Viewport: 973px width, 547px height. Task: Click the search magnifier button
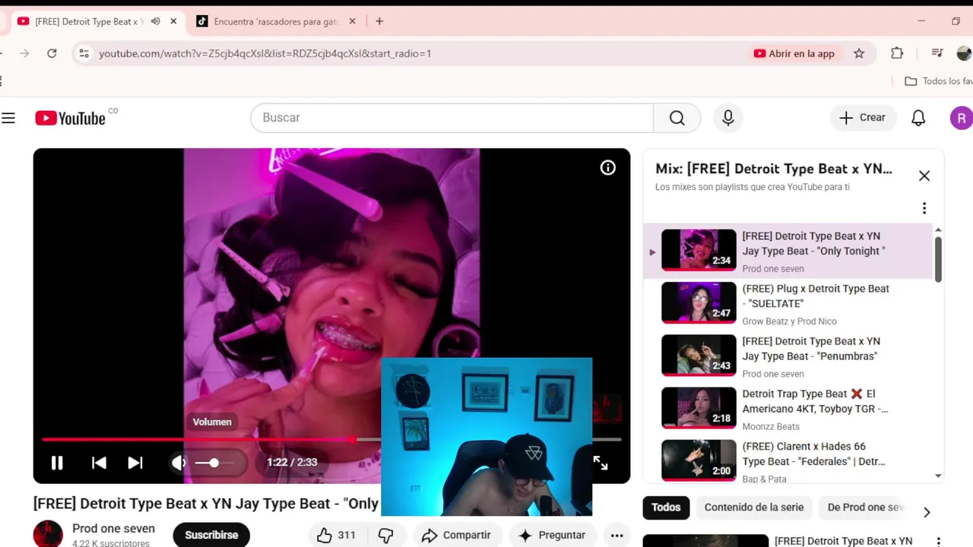[x=677, y=118]
